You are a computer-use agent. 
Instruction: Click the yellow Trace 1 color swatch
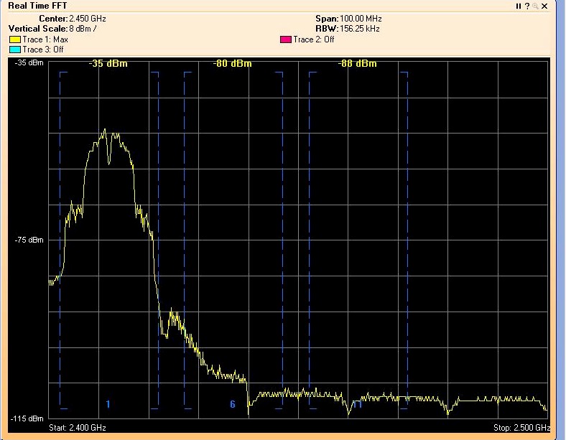15,39
